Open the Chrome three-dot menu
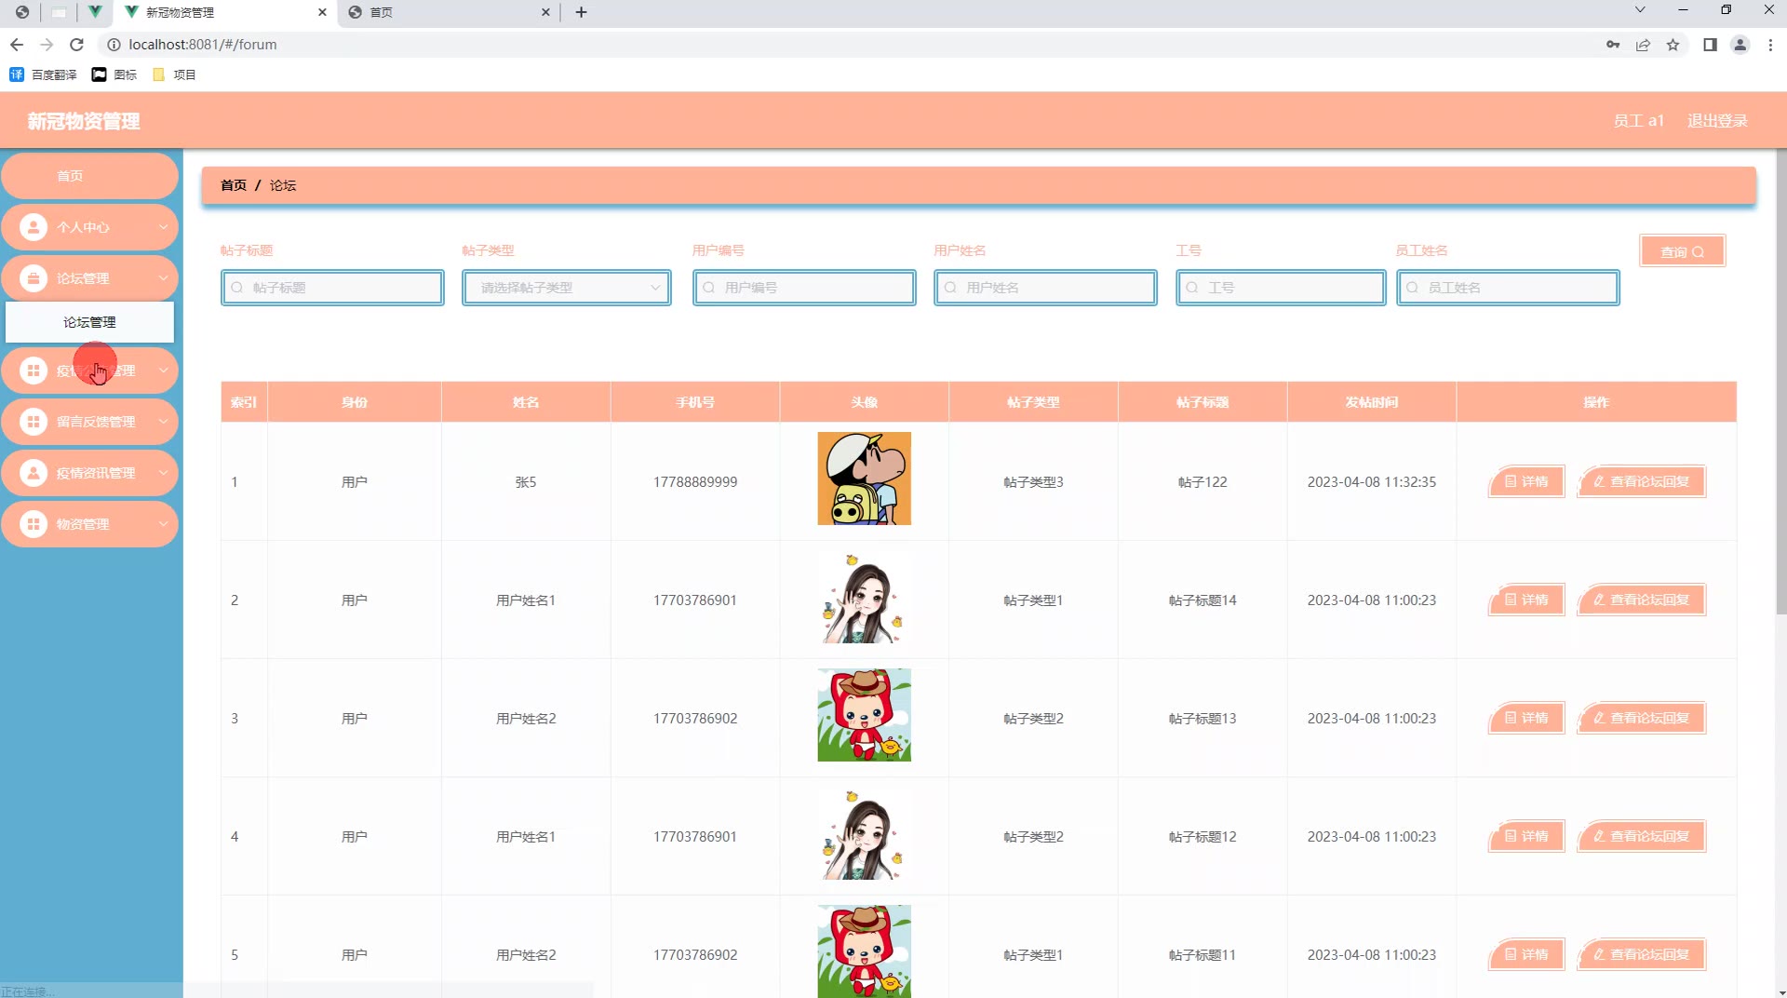This screenshot has width=1787, height=998. pos(1770,45)
